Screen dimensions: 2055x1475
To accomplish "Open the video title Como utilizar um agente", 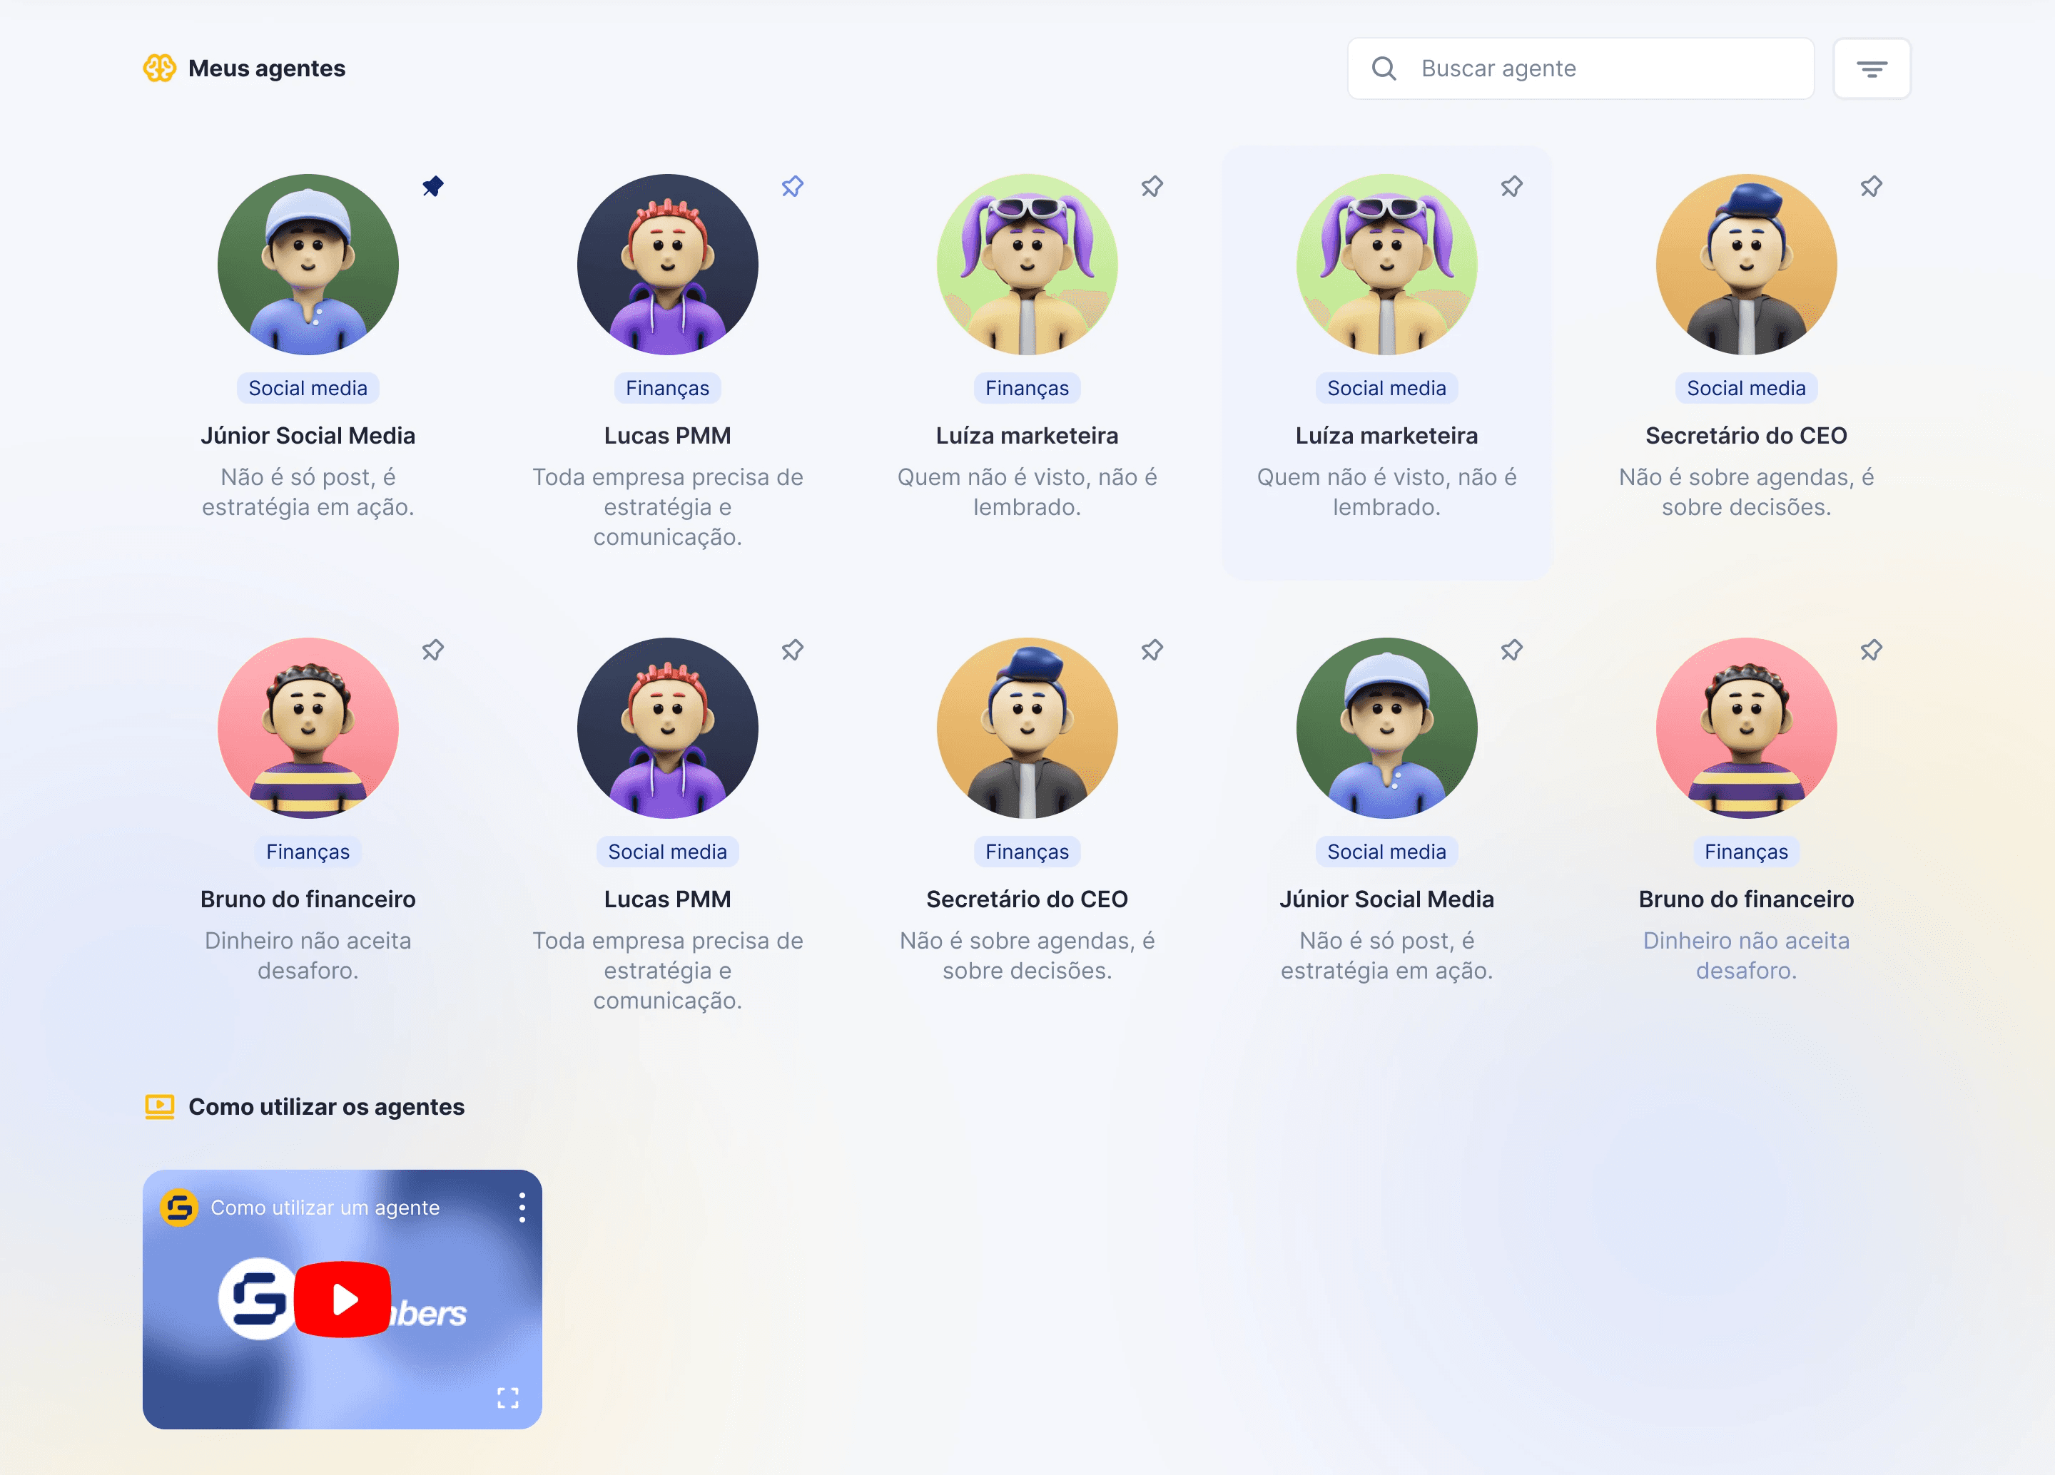I will coord(325,1207).
